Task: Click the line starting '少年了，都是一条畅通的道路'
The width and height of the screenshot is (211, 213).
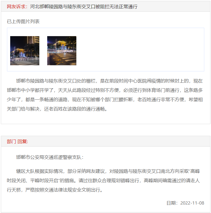Action: 105,100
